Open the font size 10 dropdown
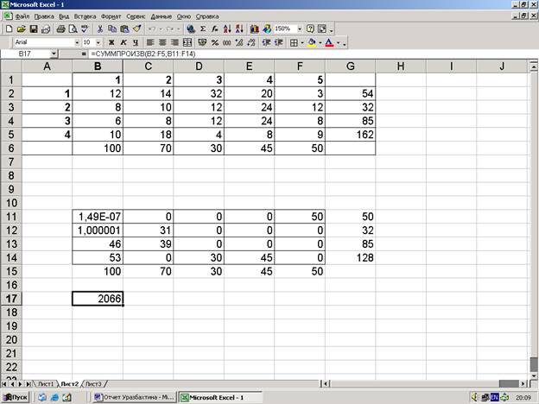 98,42
